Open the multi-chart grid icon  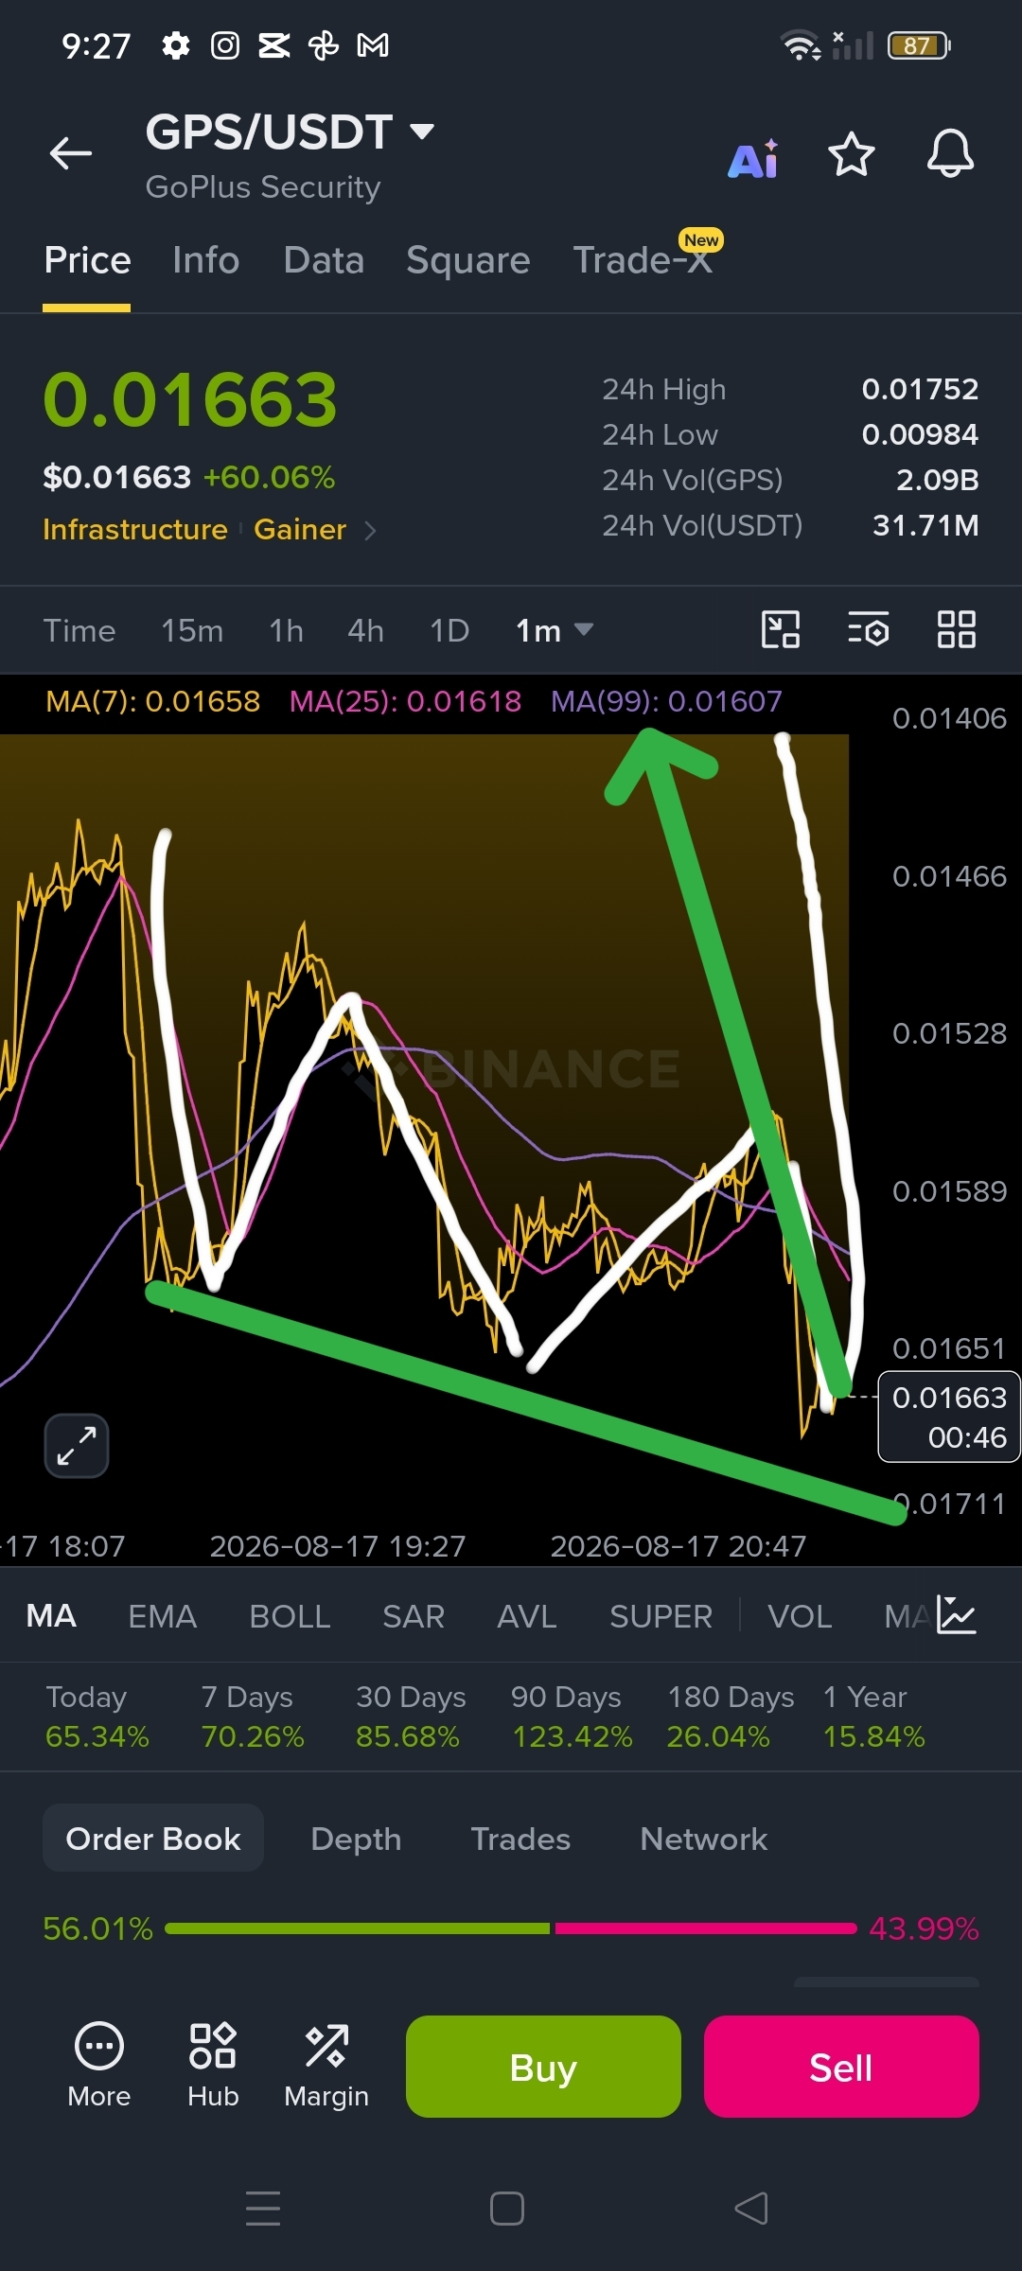956,629
